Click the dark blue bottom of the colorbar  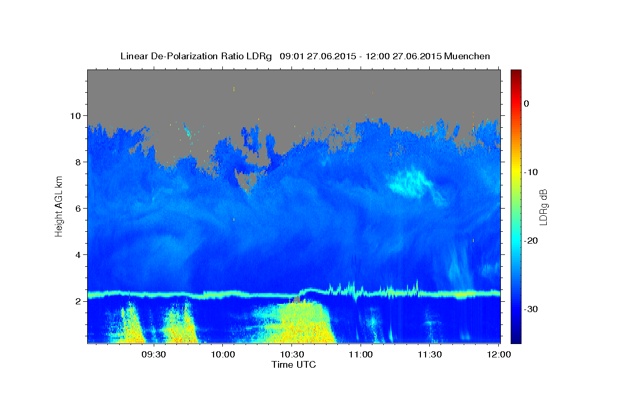click(516, 337)
